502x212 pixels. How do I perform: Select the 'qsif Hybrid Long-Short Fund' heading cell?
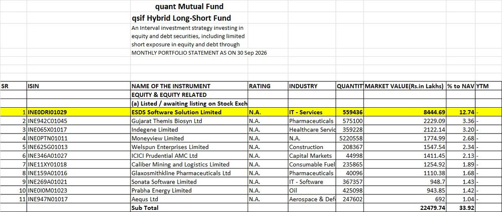tap(189, 18)
